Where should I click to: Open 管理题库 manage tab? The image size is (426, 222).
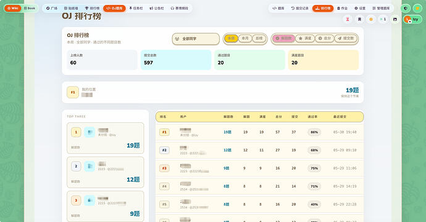(381, 9)
